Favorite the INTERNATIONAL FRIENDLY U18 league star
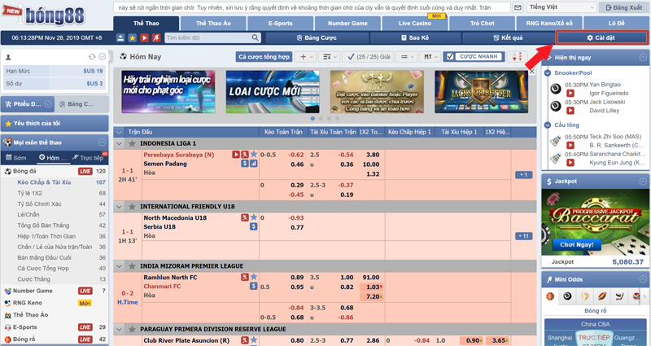 tap(132, 207)
